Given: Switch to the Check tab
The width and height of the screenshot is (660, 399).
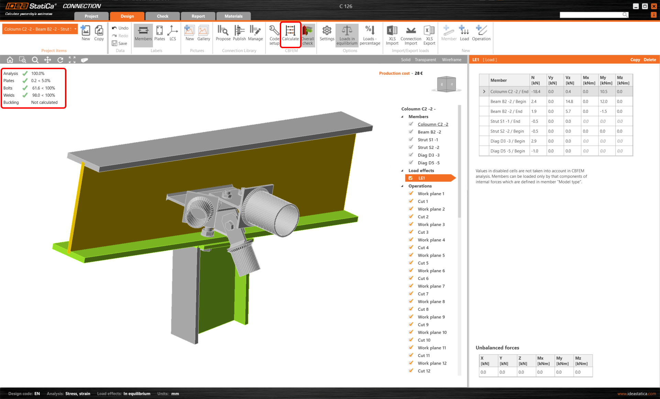Looking at the screenshot, I should (x=163, y=16).
